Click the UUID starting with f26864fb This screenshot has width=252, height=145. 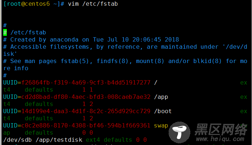(86, 83)
